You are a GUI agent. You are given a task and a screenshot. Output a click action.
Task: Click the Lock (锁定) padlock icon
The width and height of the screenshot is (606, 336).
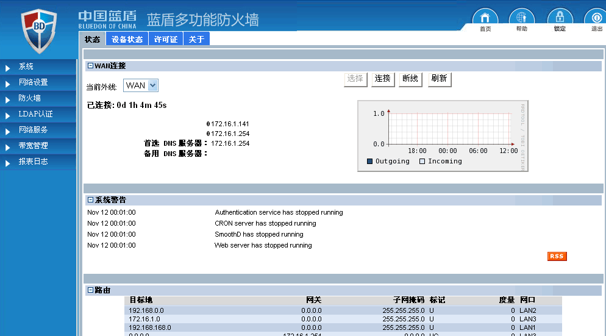(560, 18)
